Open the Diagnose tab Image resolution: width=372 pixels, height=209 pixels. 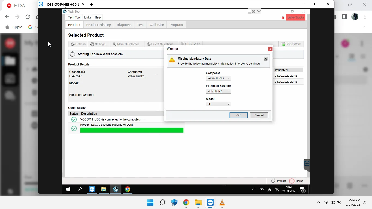[124, 25]
